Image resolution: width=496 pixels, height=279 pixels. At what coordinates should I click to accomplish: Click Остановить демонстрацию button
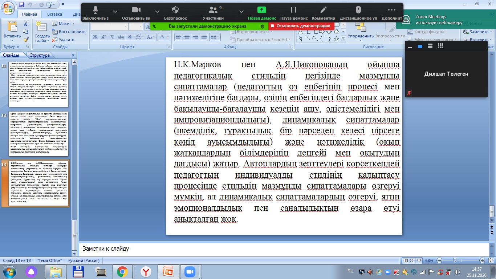coord(301,26)
